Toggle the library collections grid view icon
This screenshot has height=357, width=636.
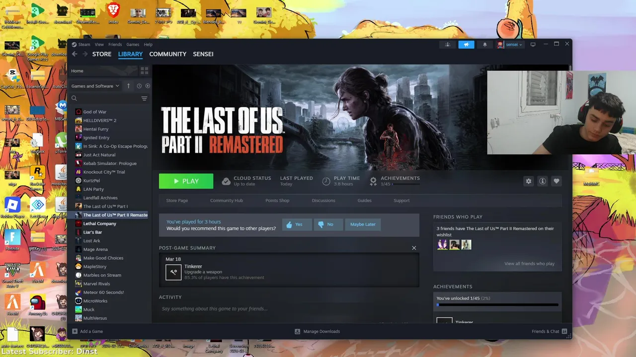145,71
